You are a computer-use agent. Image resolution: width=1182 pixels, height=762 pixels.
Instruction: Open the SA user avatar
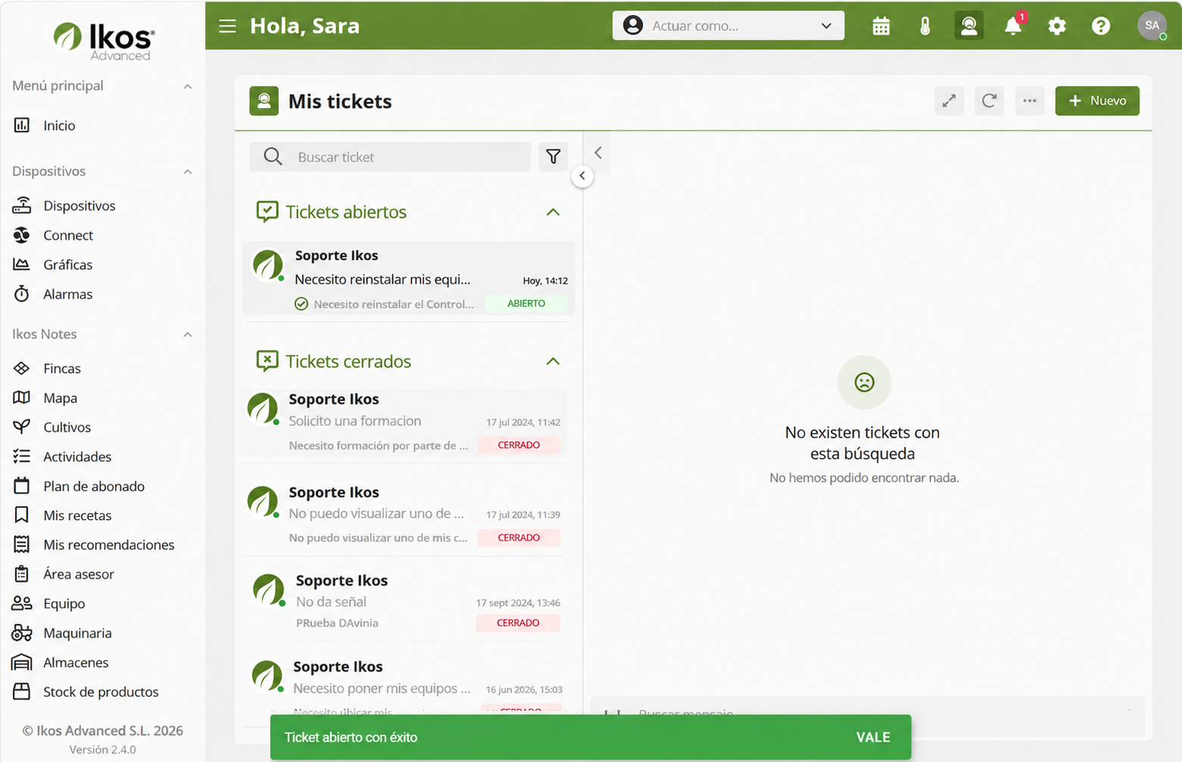1152,26
